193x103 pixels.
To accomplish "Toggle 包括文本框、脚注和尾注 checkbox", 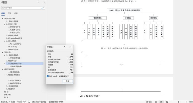I will [48, 76].
